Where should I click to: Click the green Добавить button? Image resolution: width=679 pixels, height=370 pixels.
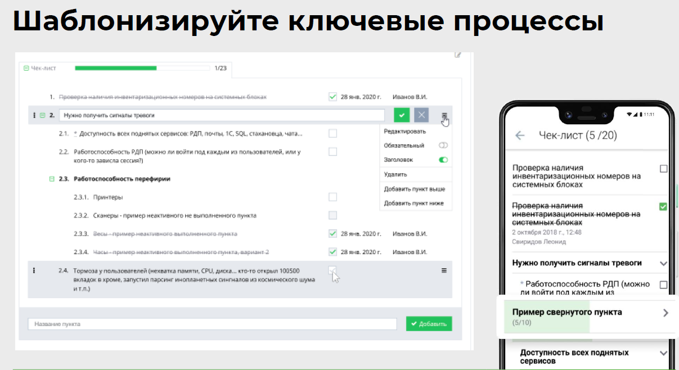pyautogui.click(x=429, y=324)
